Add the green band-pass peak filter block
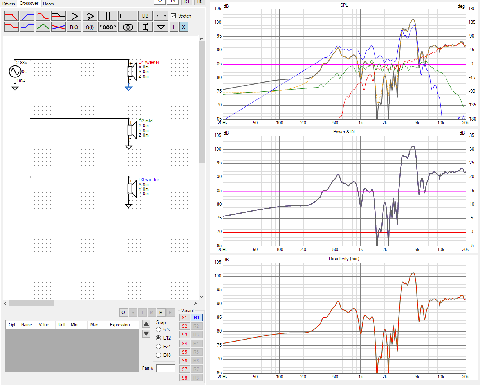Viewport: 480px width, 385px height. 43,27
